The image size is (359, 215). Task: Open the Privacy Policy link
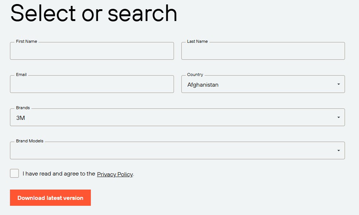click(x=114, y=174)
